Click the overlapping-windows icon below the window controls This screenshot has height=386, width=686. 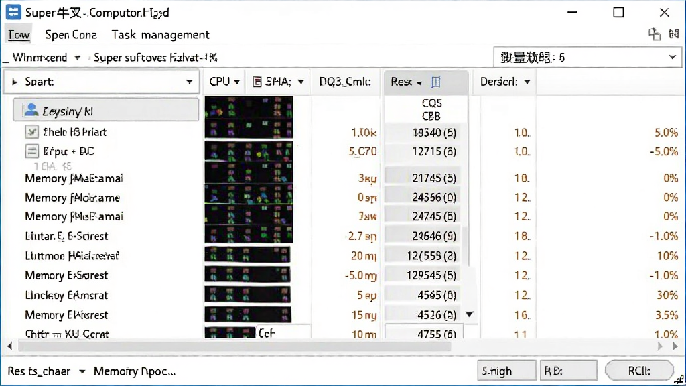[655, 34]
